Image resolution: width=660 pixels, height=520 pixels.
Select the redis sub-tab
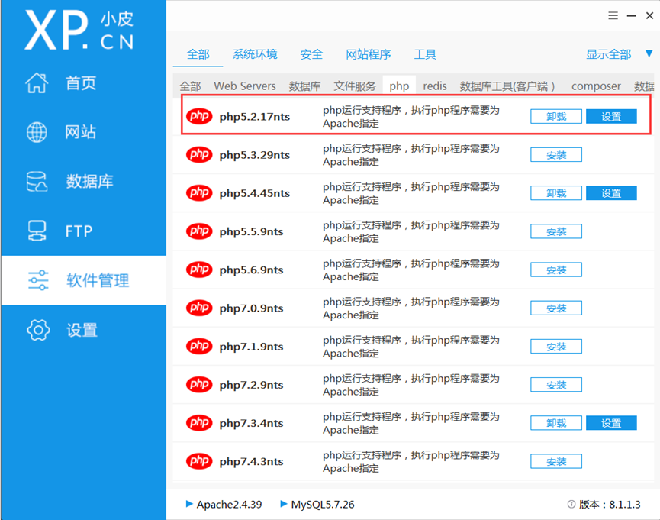click(x=435, y=86)
